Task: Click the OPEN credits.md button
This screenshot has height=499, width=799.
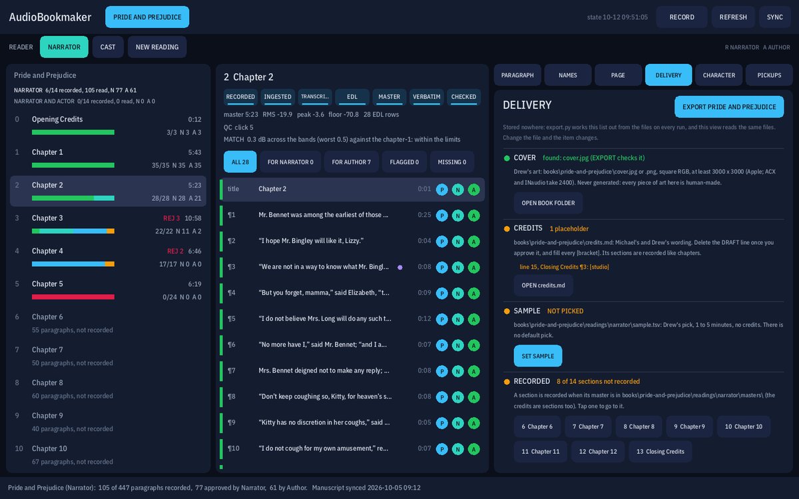Action: (543, 285)
